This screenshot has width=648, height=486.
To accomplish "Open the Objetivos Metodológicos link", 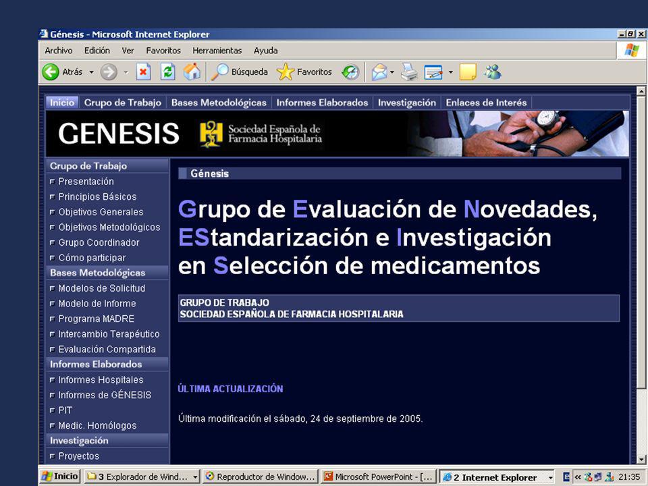I will [x=109, y=227].
